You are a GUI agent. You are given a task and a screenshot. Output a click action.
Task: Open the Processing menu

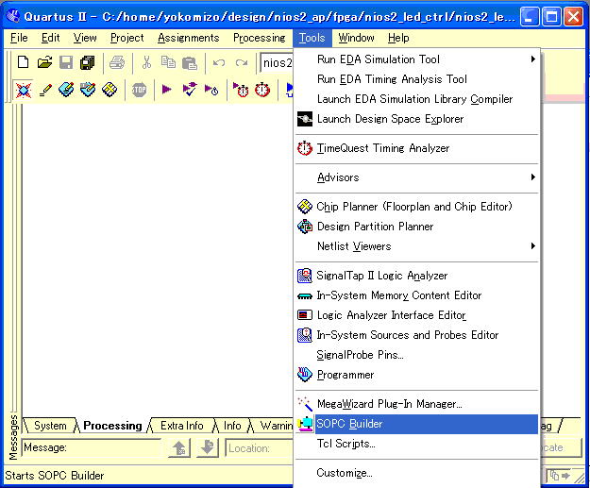click(x=260, y=38)
